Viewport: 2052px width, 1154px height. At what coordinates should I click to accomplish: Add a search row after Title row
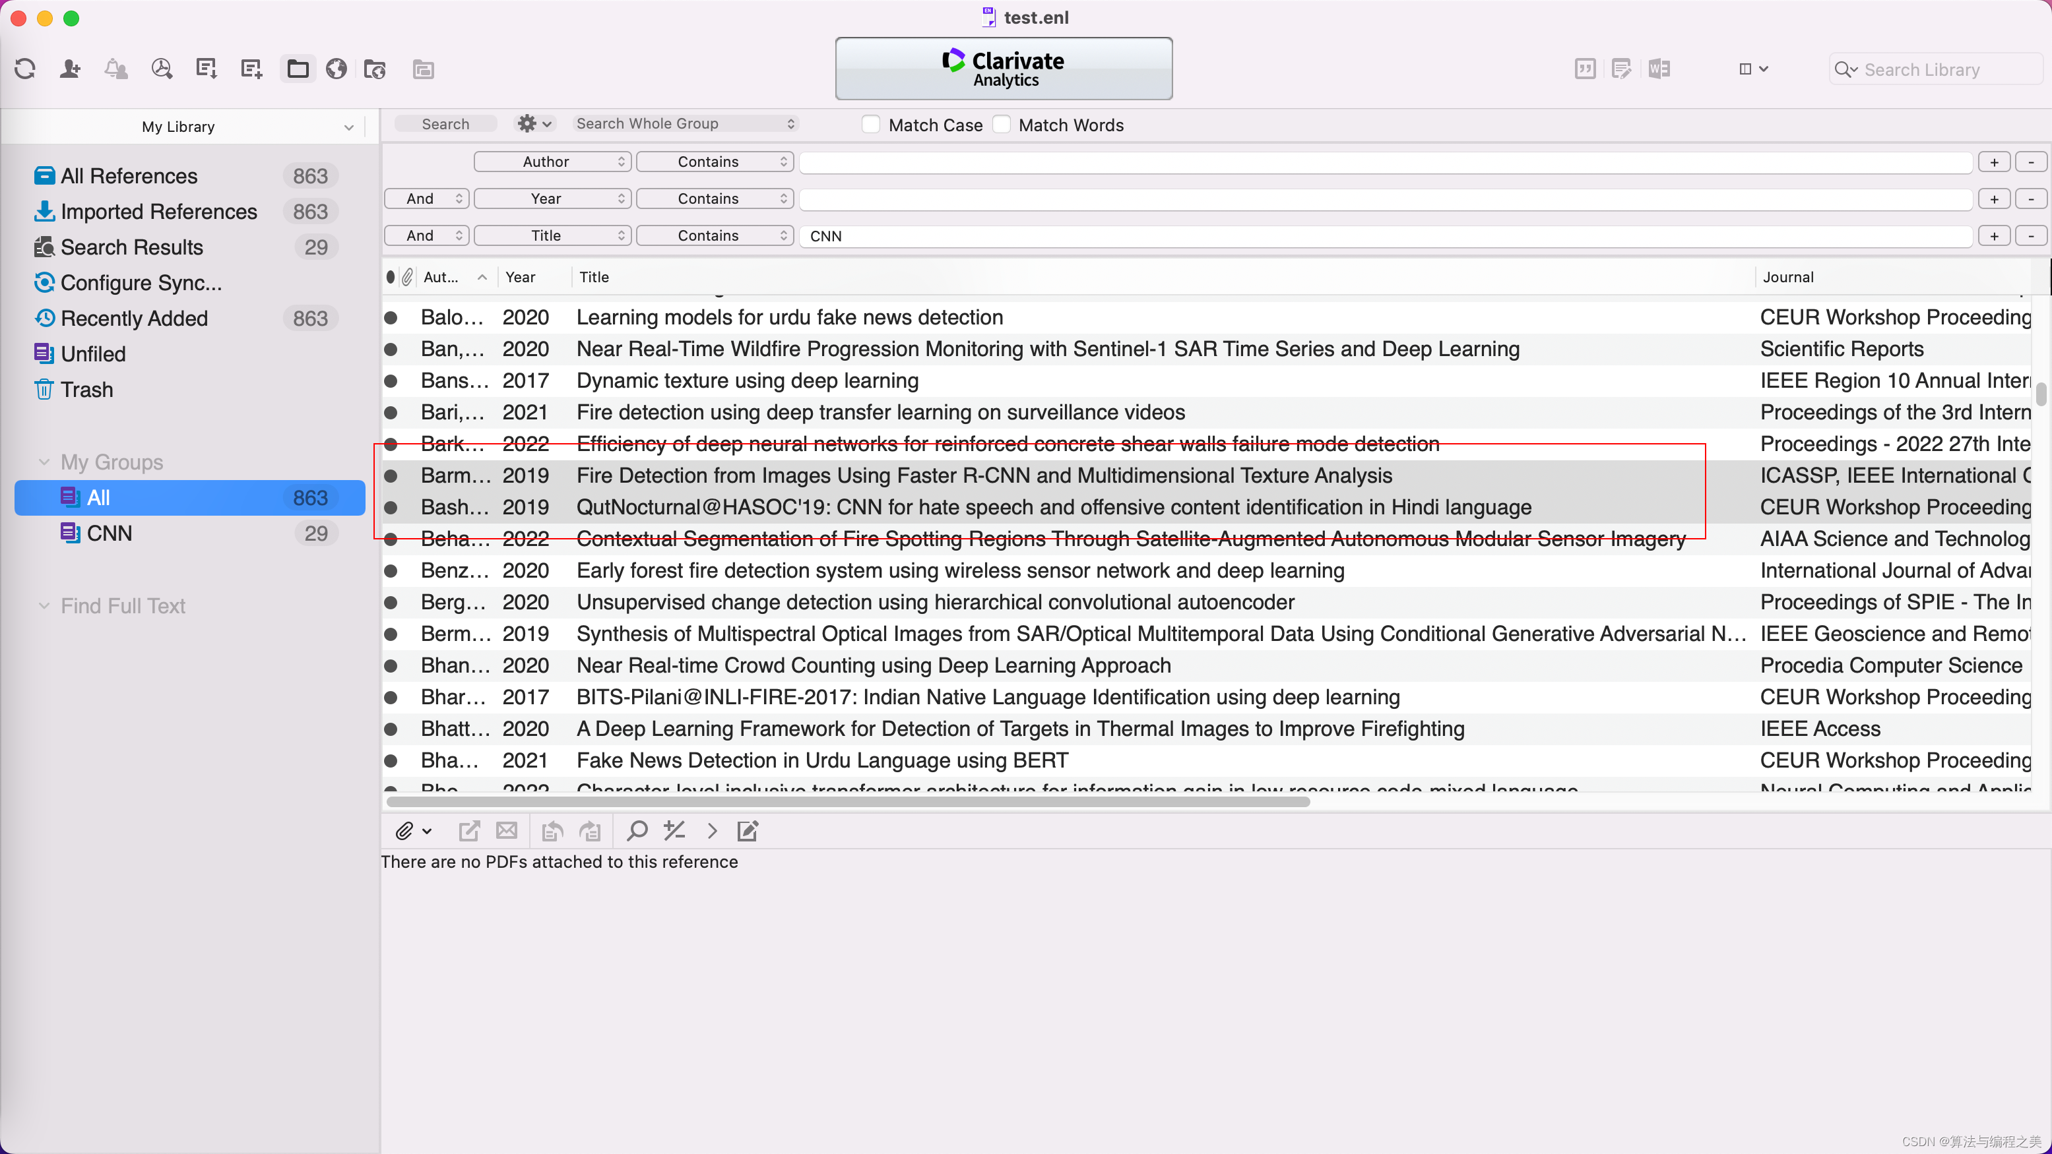1994,235
